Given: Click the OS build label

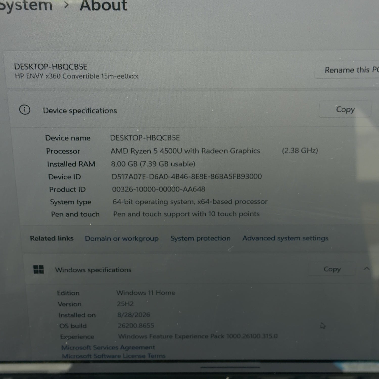Looking at the screenshot, I should 73,326.
